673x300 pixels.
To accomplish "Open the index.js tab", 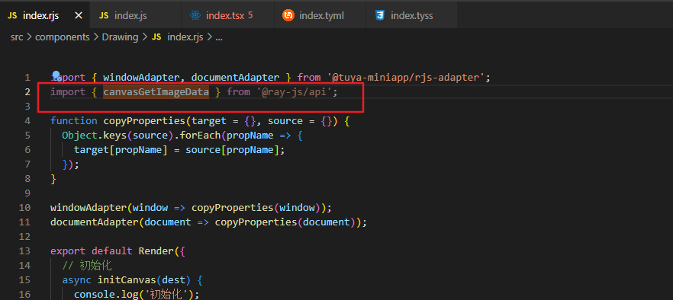I will point(136,16).
